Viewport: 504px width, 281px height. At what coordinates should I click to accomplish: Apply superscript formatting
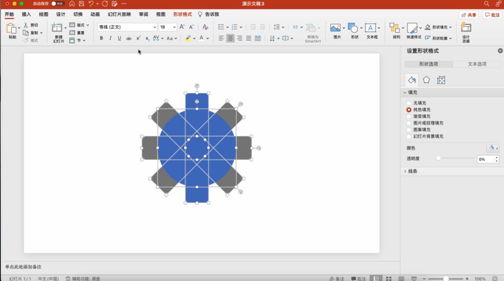coord(138,38)
